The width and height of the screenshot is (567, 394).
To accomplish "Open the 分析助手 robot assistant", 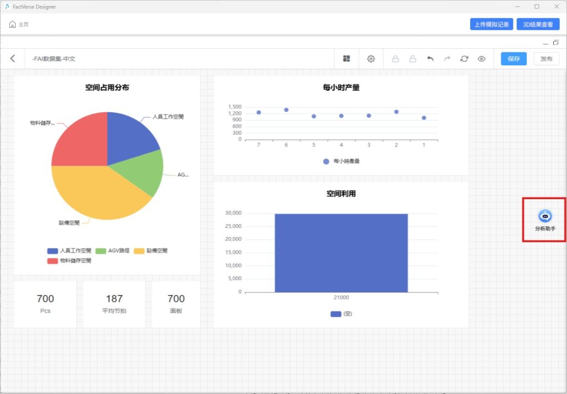I will tap(545, 219).
